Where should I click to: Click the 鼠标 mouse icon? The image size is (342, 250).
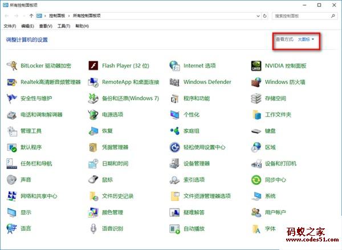93,180
